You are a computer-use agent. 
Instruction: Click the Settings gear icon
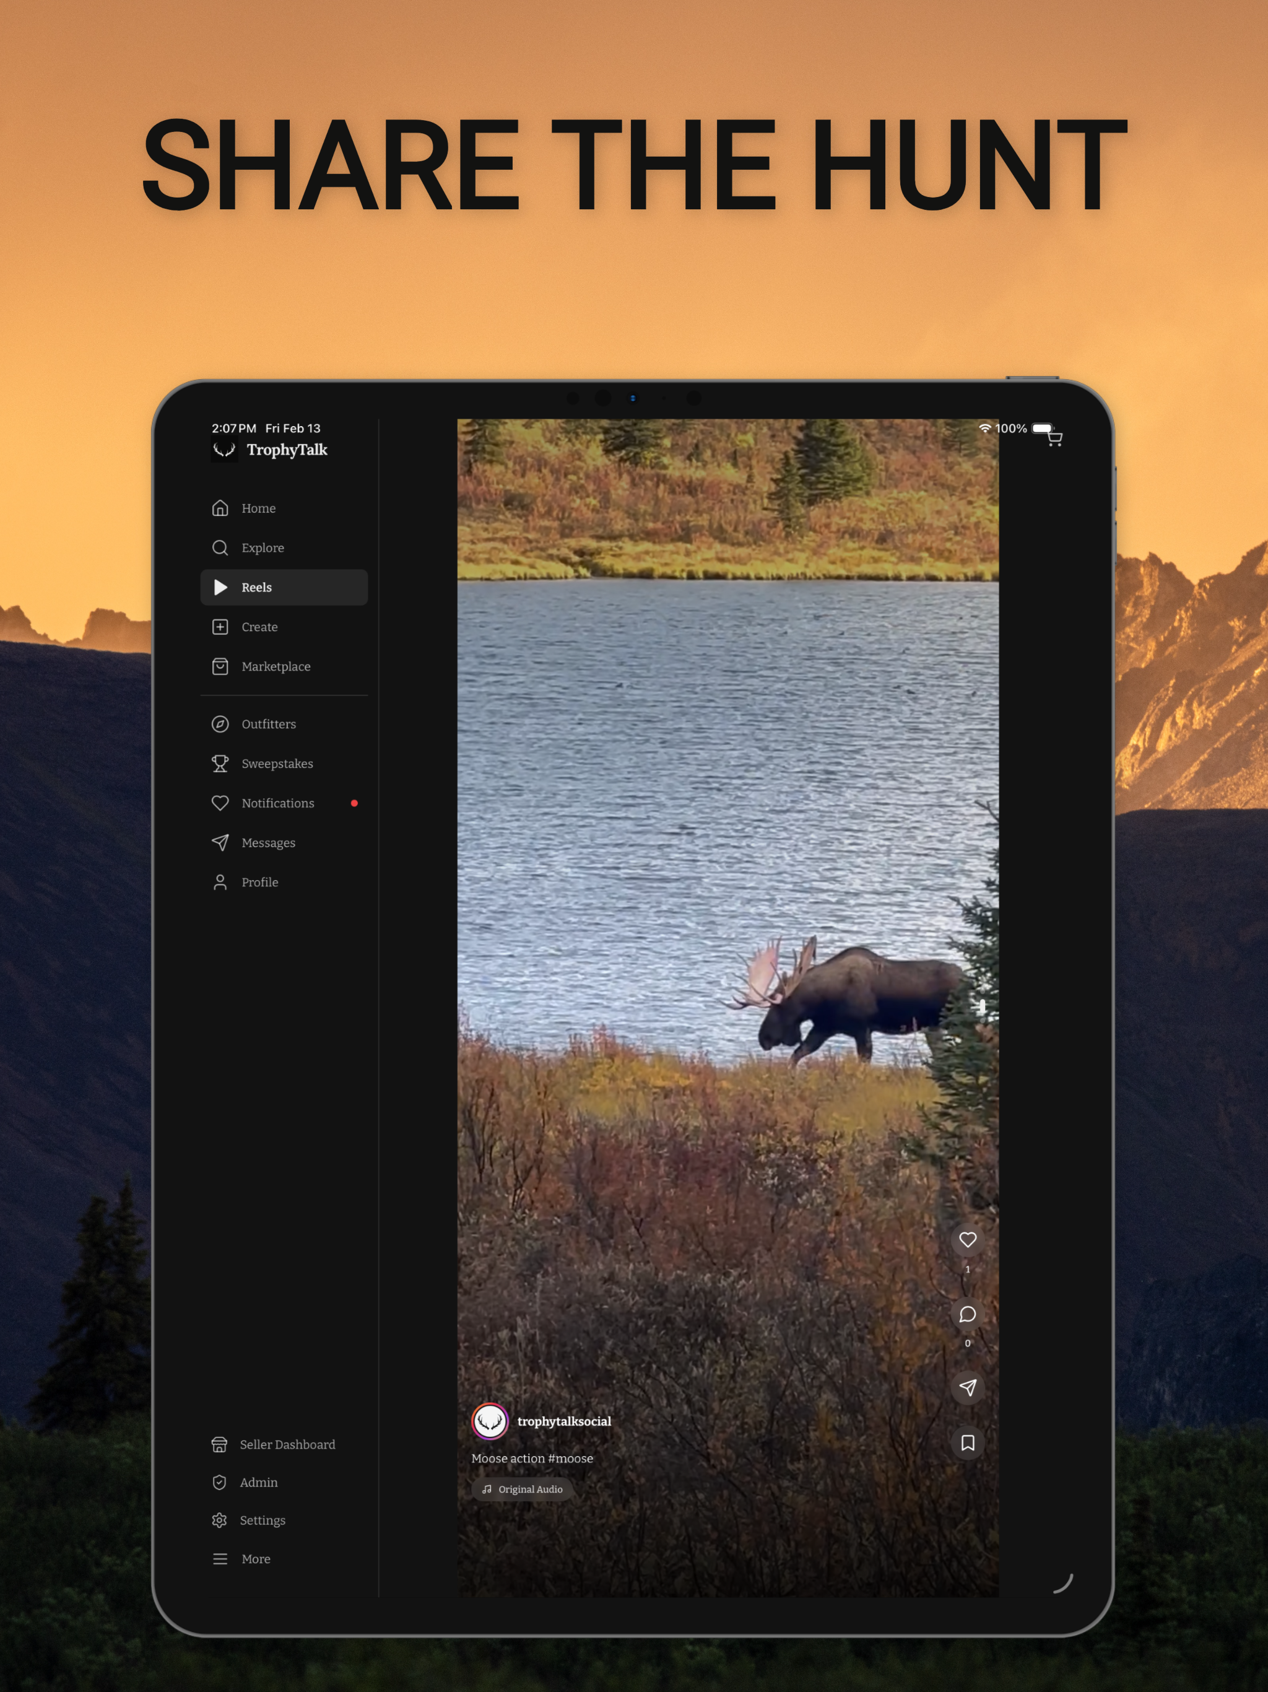coord(220,1520)
